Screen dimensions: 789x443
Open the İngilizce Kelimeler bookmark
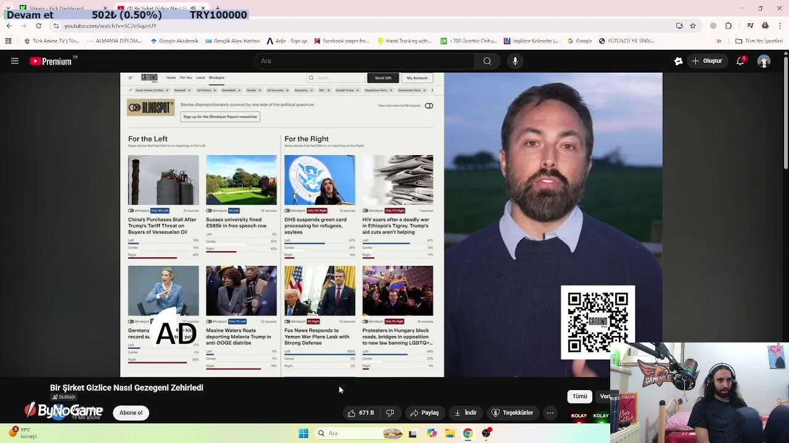[531, 41]
